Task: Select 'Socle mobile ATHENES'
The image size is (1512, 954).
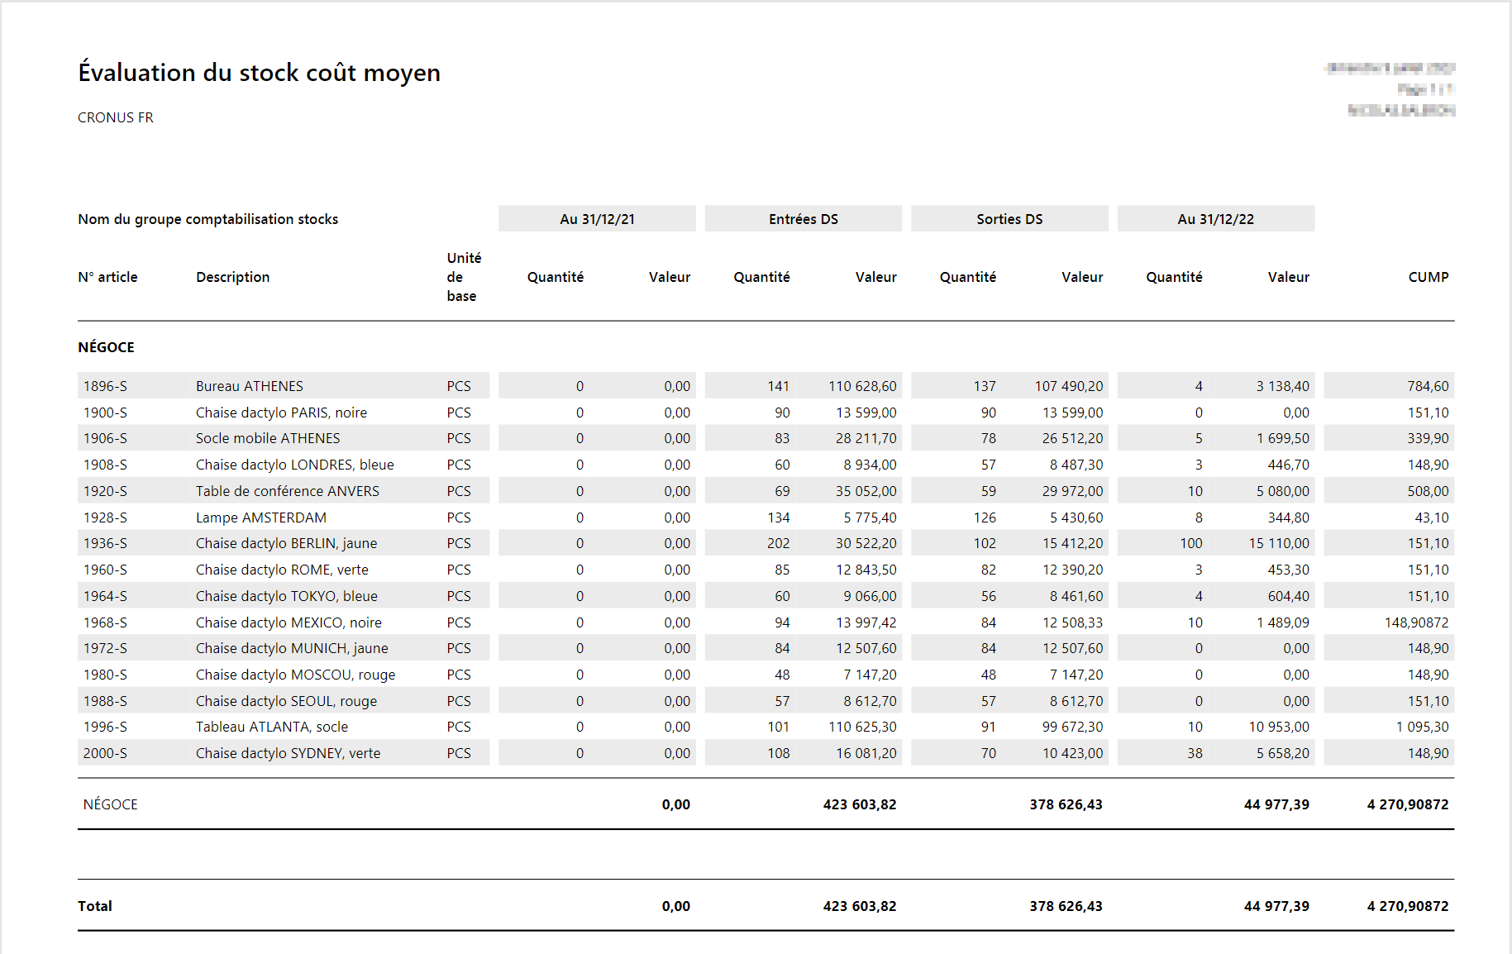Action: tap(268, 438)
